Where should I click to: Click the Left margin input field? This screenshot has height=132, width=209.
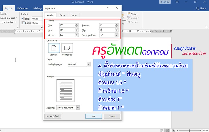(67, 30)
